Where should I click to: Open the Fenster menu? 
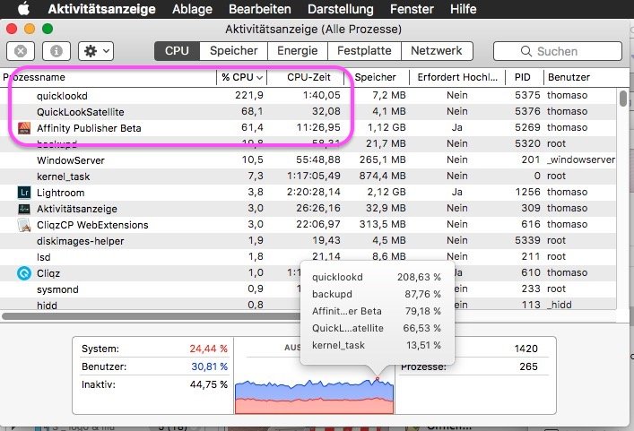412,9
